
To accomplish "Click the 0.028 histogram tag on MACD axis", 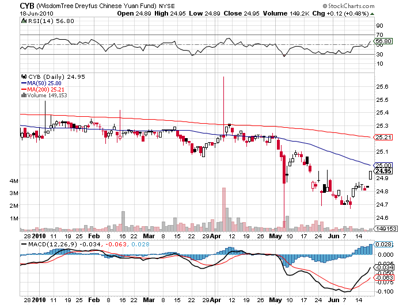I will click(383, 245).
